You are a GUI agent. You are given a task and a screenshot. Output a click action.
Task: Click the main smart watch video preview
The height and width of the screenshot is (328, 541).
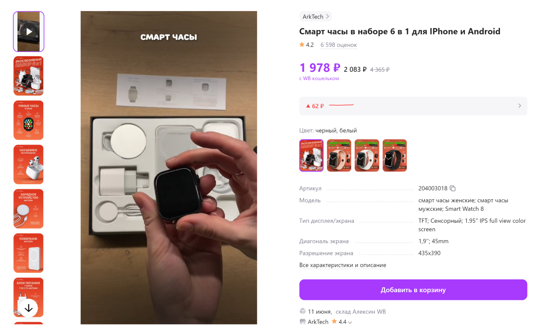pyautogui.click(x=169, y=168)
